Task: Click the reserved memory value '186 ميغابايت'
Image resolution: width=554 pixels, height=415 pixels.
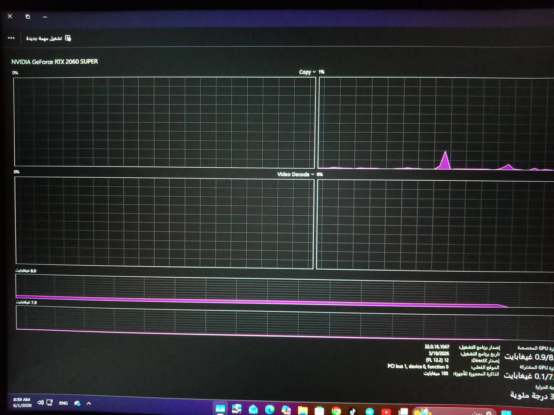Action: (x=436, y=373)
